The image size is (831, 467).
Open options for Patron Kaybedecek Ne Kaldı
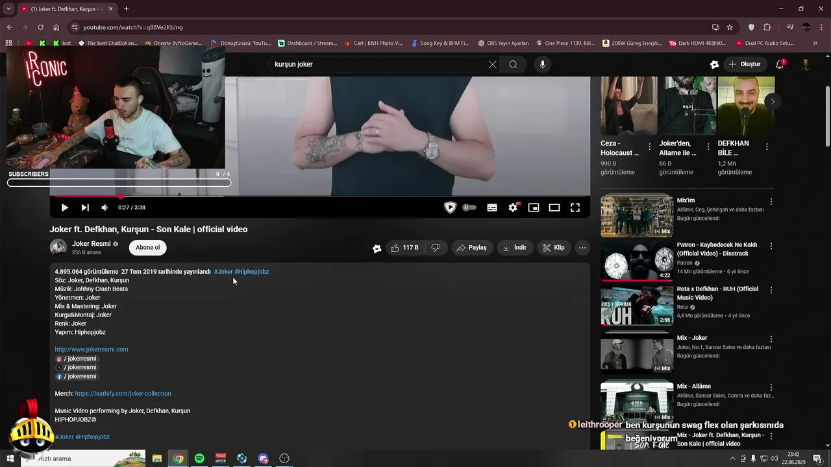pyautogui.click(x=771, y=246)
